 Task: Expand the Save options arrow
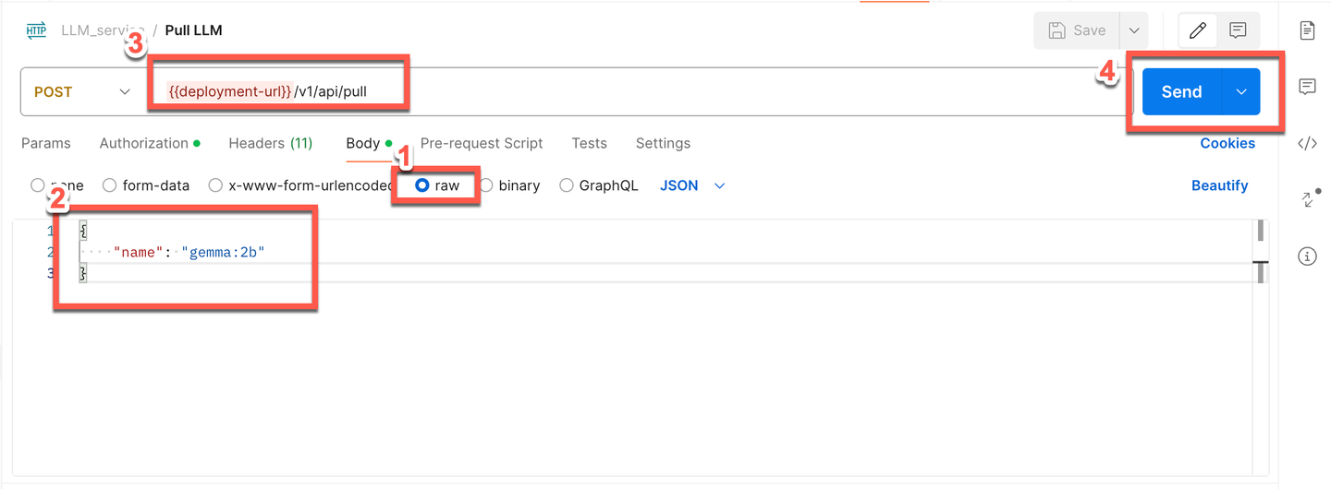pyautogui.click(x=1133, y=30)
